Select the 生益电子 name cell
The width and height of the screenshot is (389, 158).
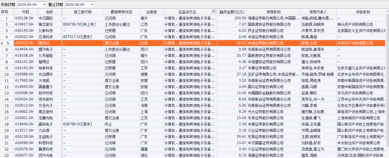pyautogui.click(x=50, y=136)
